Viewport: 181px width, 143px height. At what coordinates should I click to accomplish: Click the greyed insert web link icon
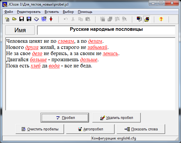[x=117, y=19]
